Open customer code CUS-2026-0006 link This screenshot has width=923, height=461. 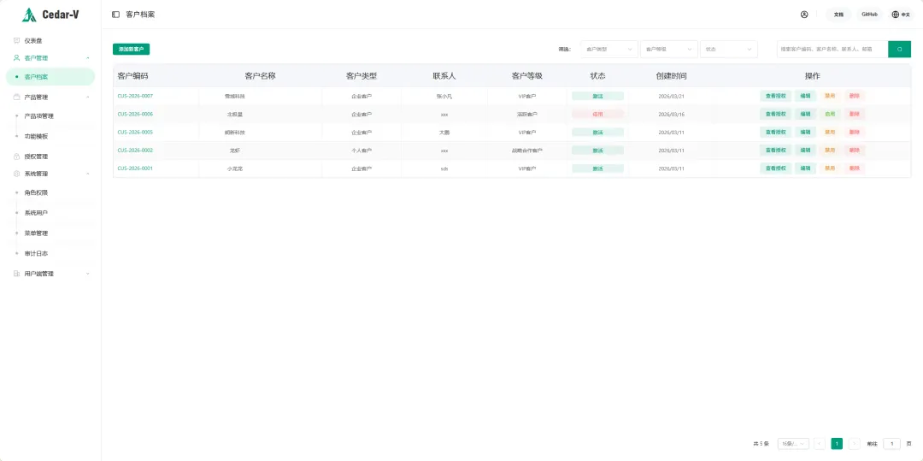pos(135,115)
